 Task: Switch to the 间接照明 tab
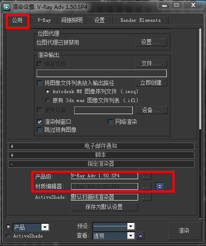72,20
